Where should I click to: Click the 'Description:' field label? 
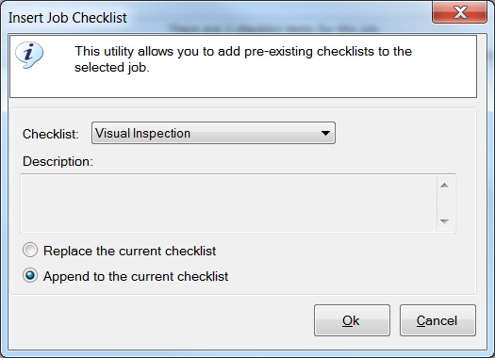58,161
